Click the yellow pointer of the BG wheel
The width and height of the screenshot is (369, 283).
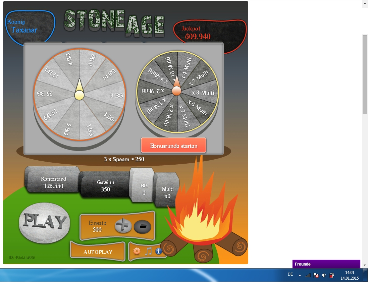point(79,90)
